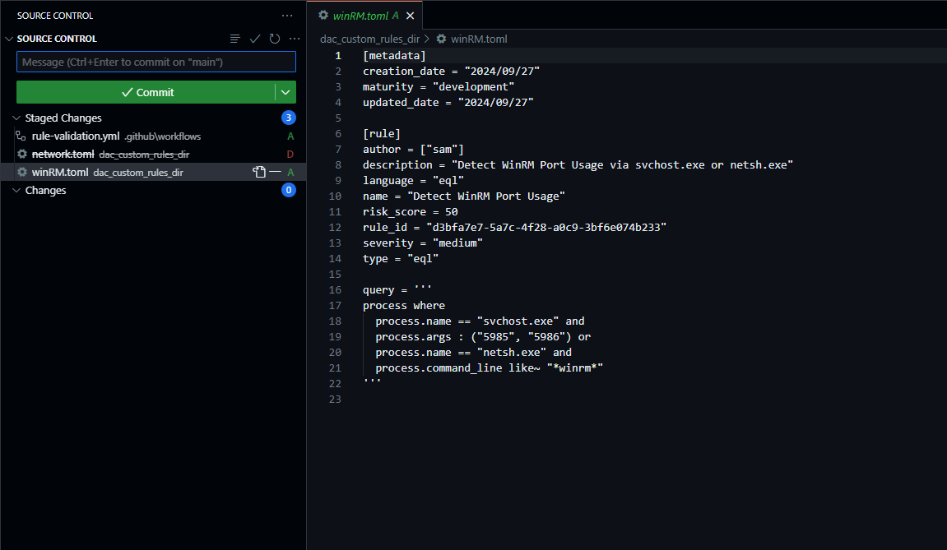The width and height of the screenshot is (947, 550).
Task: Collapse the Changes group
Action: click(17, 191)
